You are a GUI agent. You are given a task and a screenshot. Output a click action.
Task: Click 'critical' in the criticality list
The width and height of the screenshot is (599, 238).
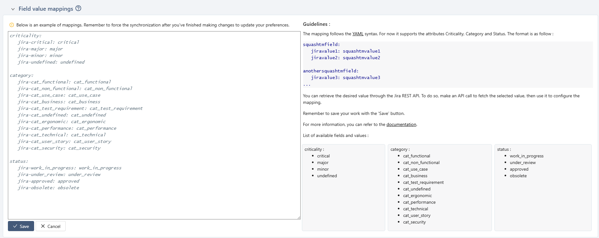point(323,156)
